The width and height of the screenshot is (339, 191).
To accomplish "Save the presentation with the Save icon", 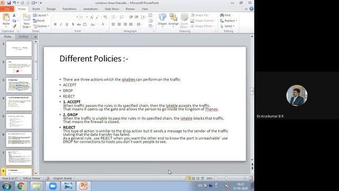I will 9,3.
